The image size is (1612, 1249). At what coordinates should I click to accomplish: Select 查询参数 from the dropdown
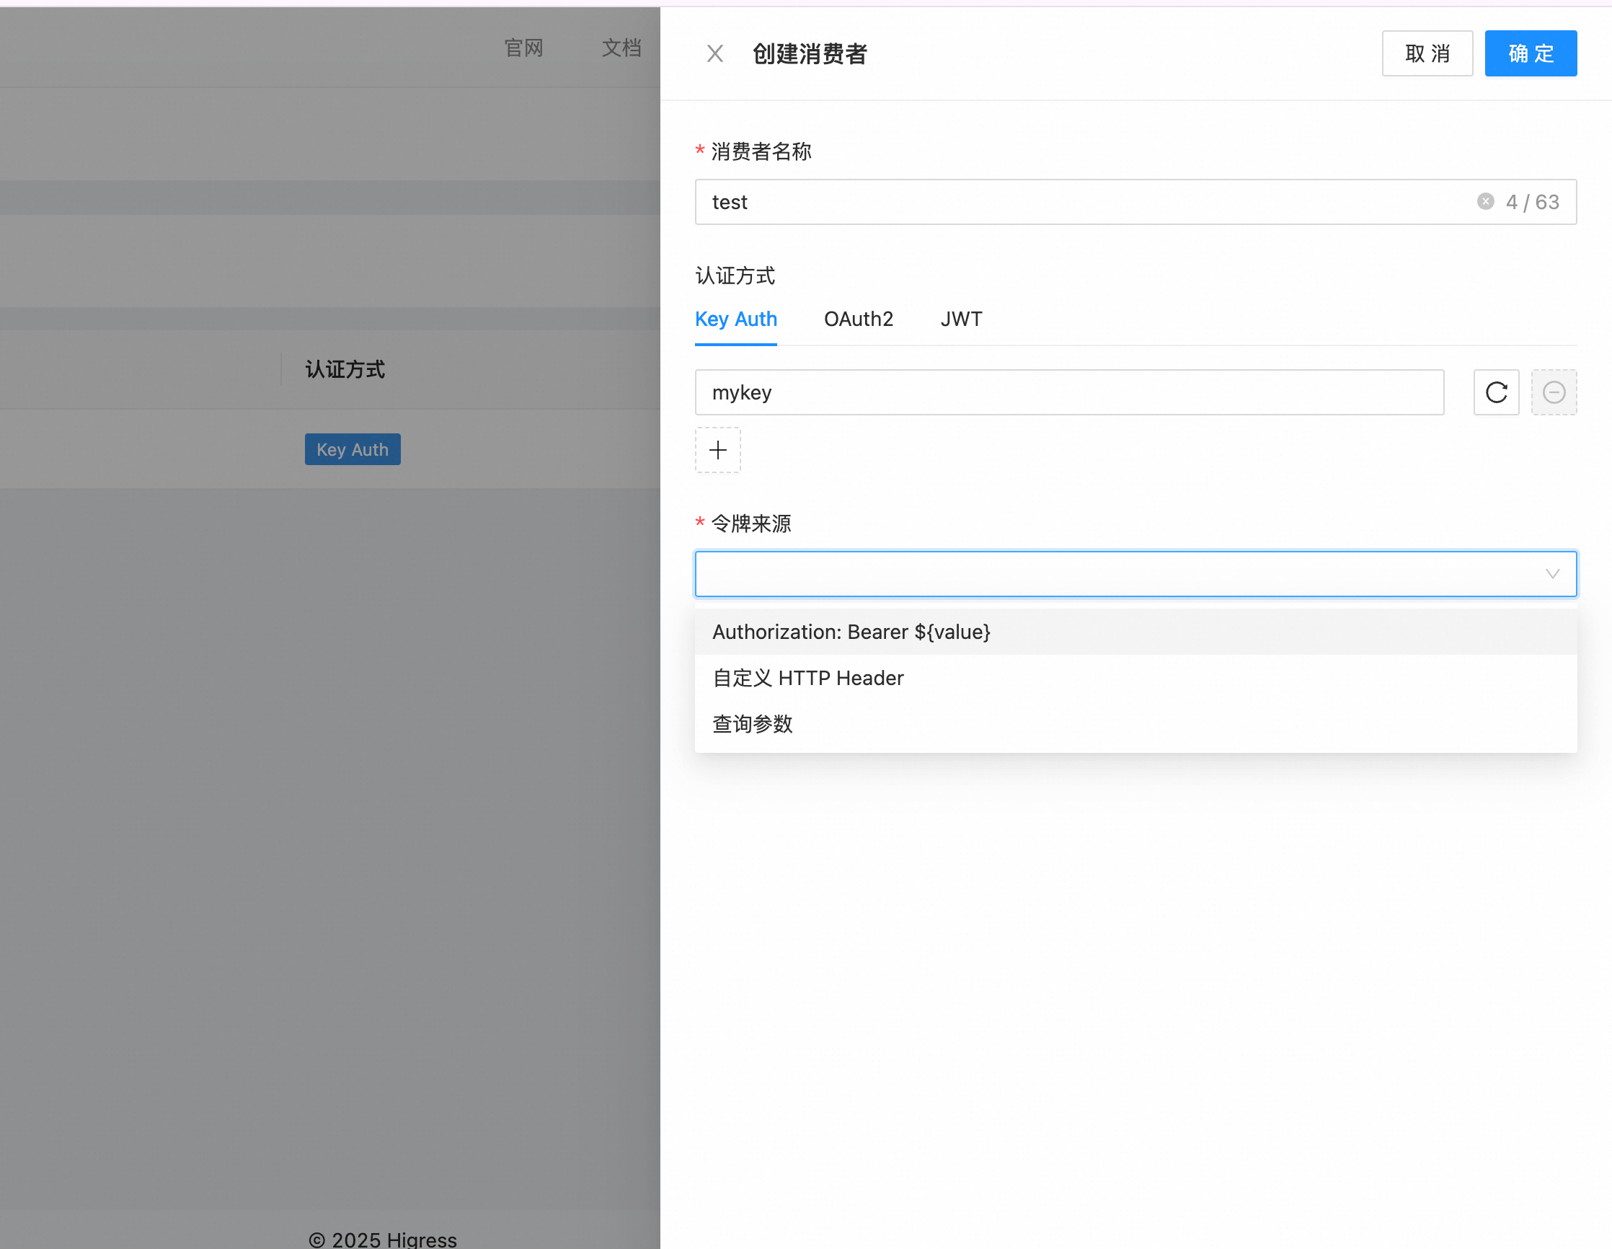coord(751,724)
